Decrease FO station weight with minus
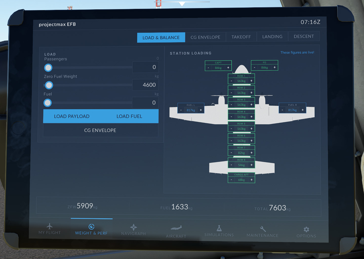The width and height of the screenshot is (364, 259). pos(254,68)
